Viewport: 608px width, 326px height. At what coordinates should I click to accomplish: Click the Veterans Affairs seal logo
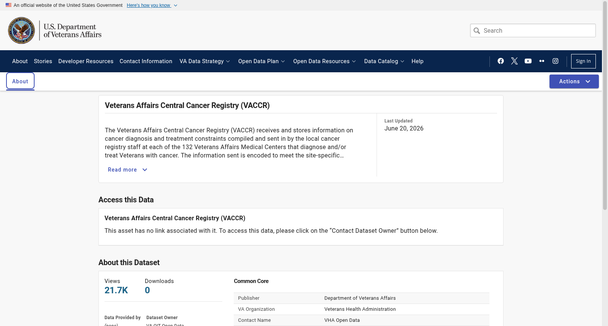(x=22, y=30)
